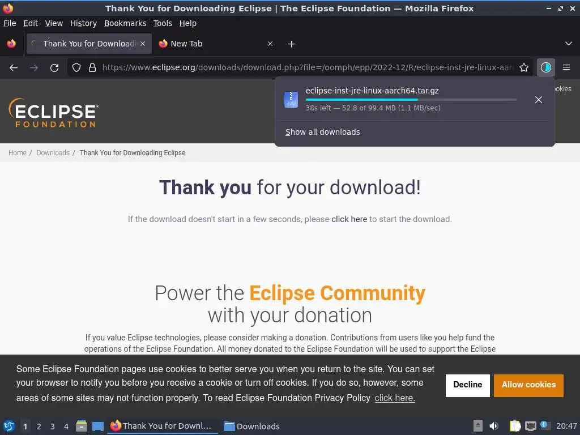Launch file manager from taskbar

pyautogui.click(x=82, y=426)
